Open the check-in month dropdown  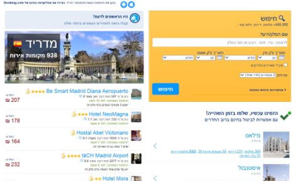[240, 58]
